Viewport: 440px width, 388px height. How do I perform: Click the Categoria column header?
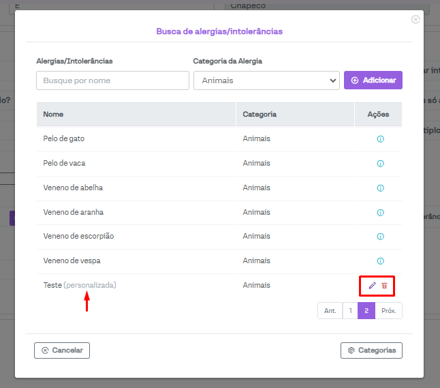tap(260, 115)
